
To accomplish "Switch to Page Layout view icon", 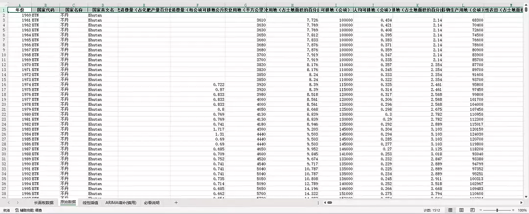I will coord(462,210).
